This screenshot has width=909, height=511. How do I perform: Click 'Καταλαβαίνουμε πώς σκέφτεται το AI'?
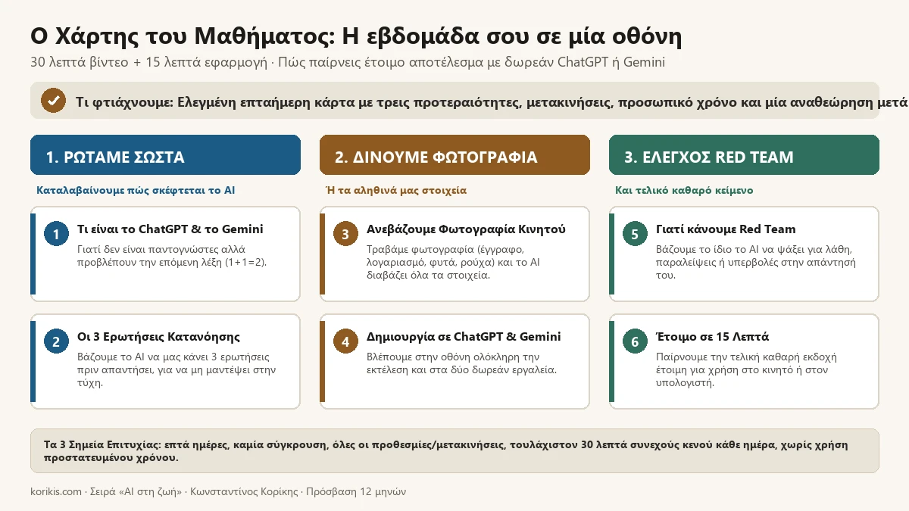tap(136, 190)
